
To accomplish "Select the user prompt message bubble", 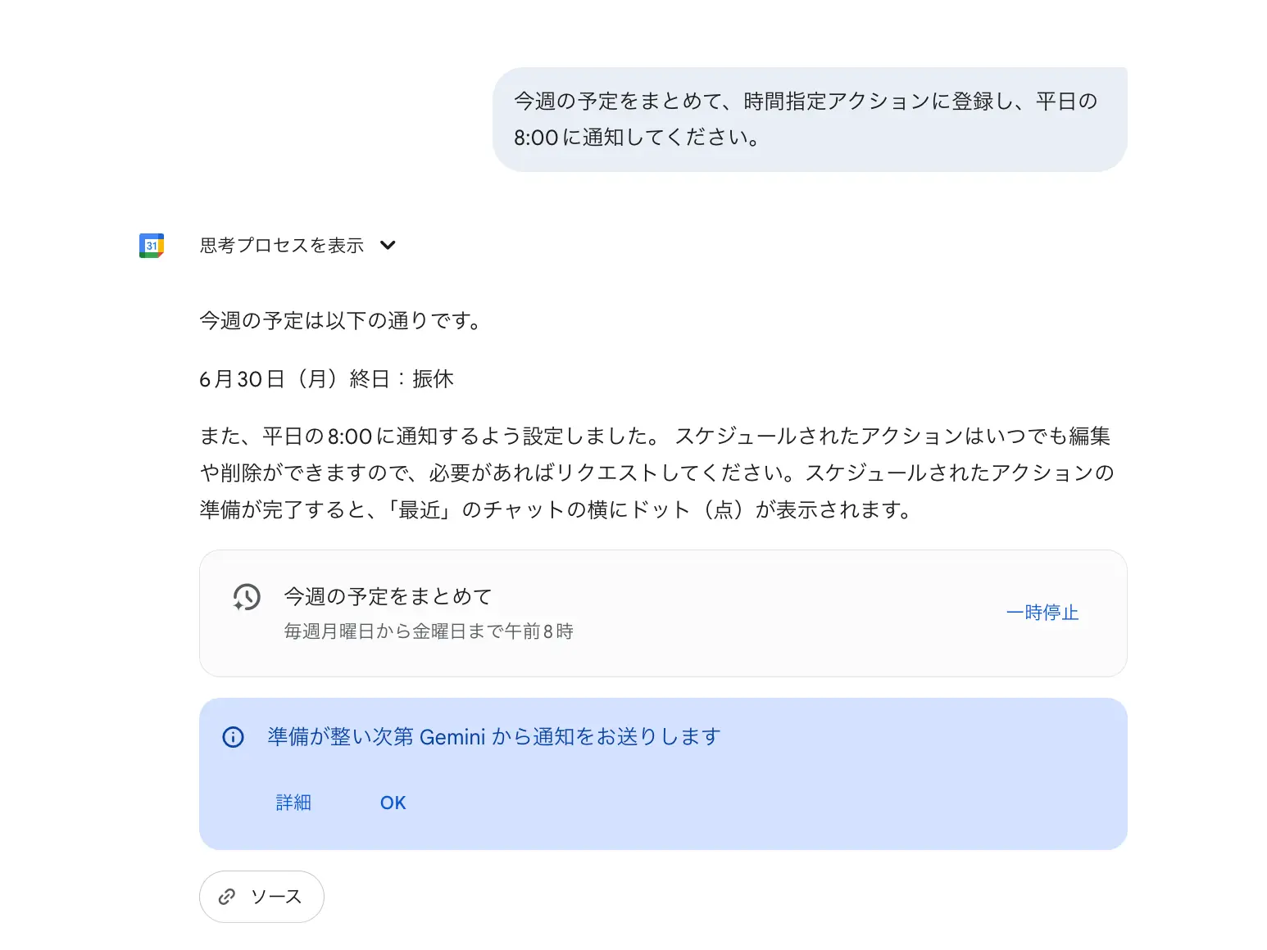I will click(810, 120).
